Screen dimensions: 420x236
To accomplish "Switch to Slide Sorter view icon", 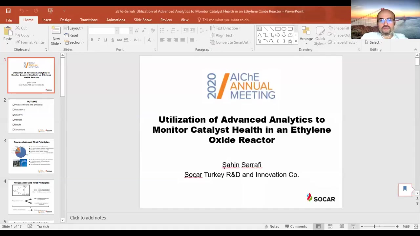I will pyautogui.click(x=330, y=226).
